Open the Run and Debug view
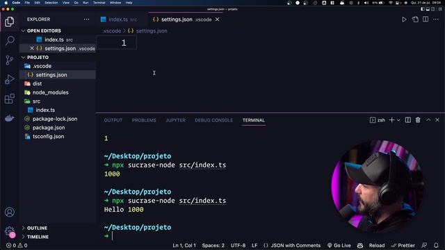Image resolution: width=445 pixels, height=250 pixels. click(x=9, y=79)
